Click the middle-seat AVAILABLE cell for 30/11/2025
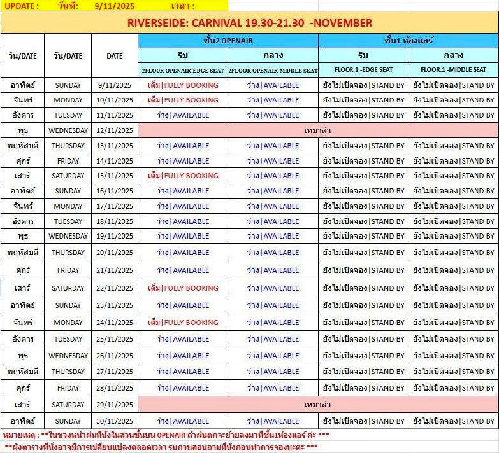 [273, 421]
